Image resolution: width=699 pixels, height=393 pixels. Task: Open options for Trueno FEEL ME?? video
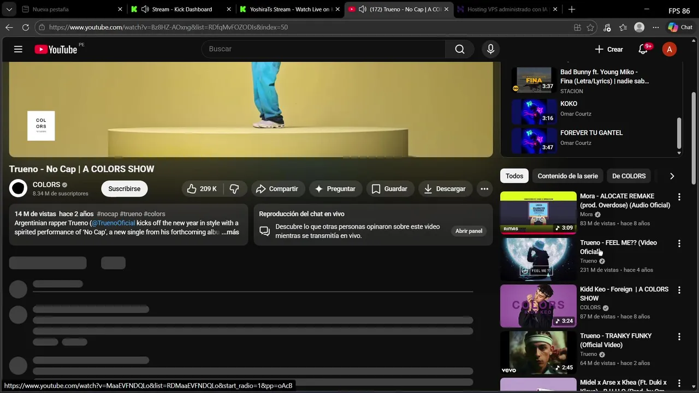pos(679,243)
